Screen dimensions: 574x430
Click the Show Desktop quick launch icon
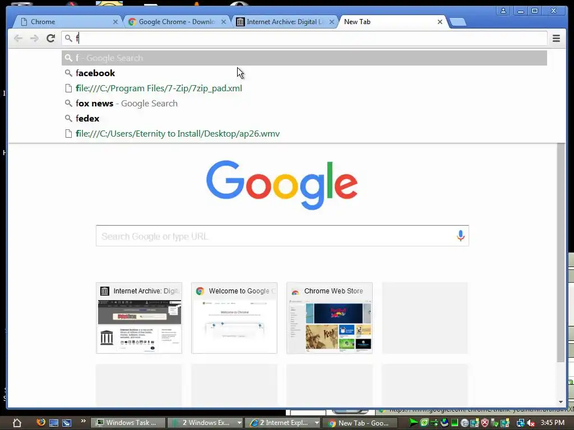click(54, 423)
